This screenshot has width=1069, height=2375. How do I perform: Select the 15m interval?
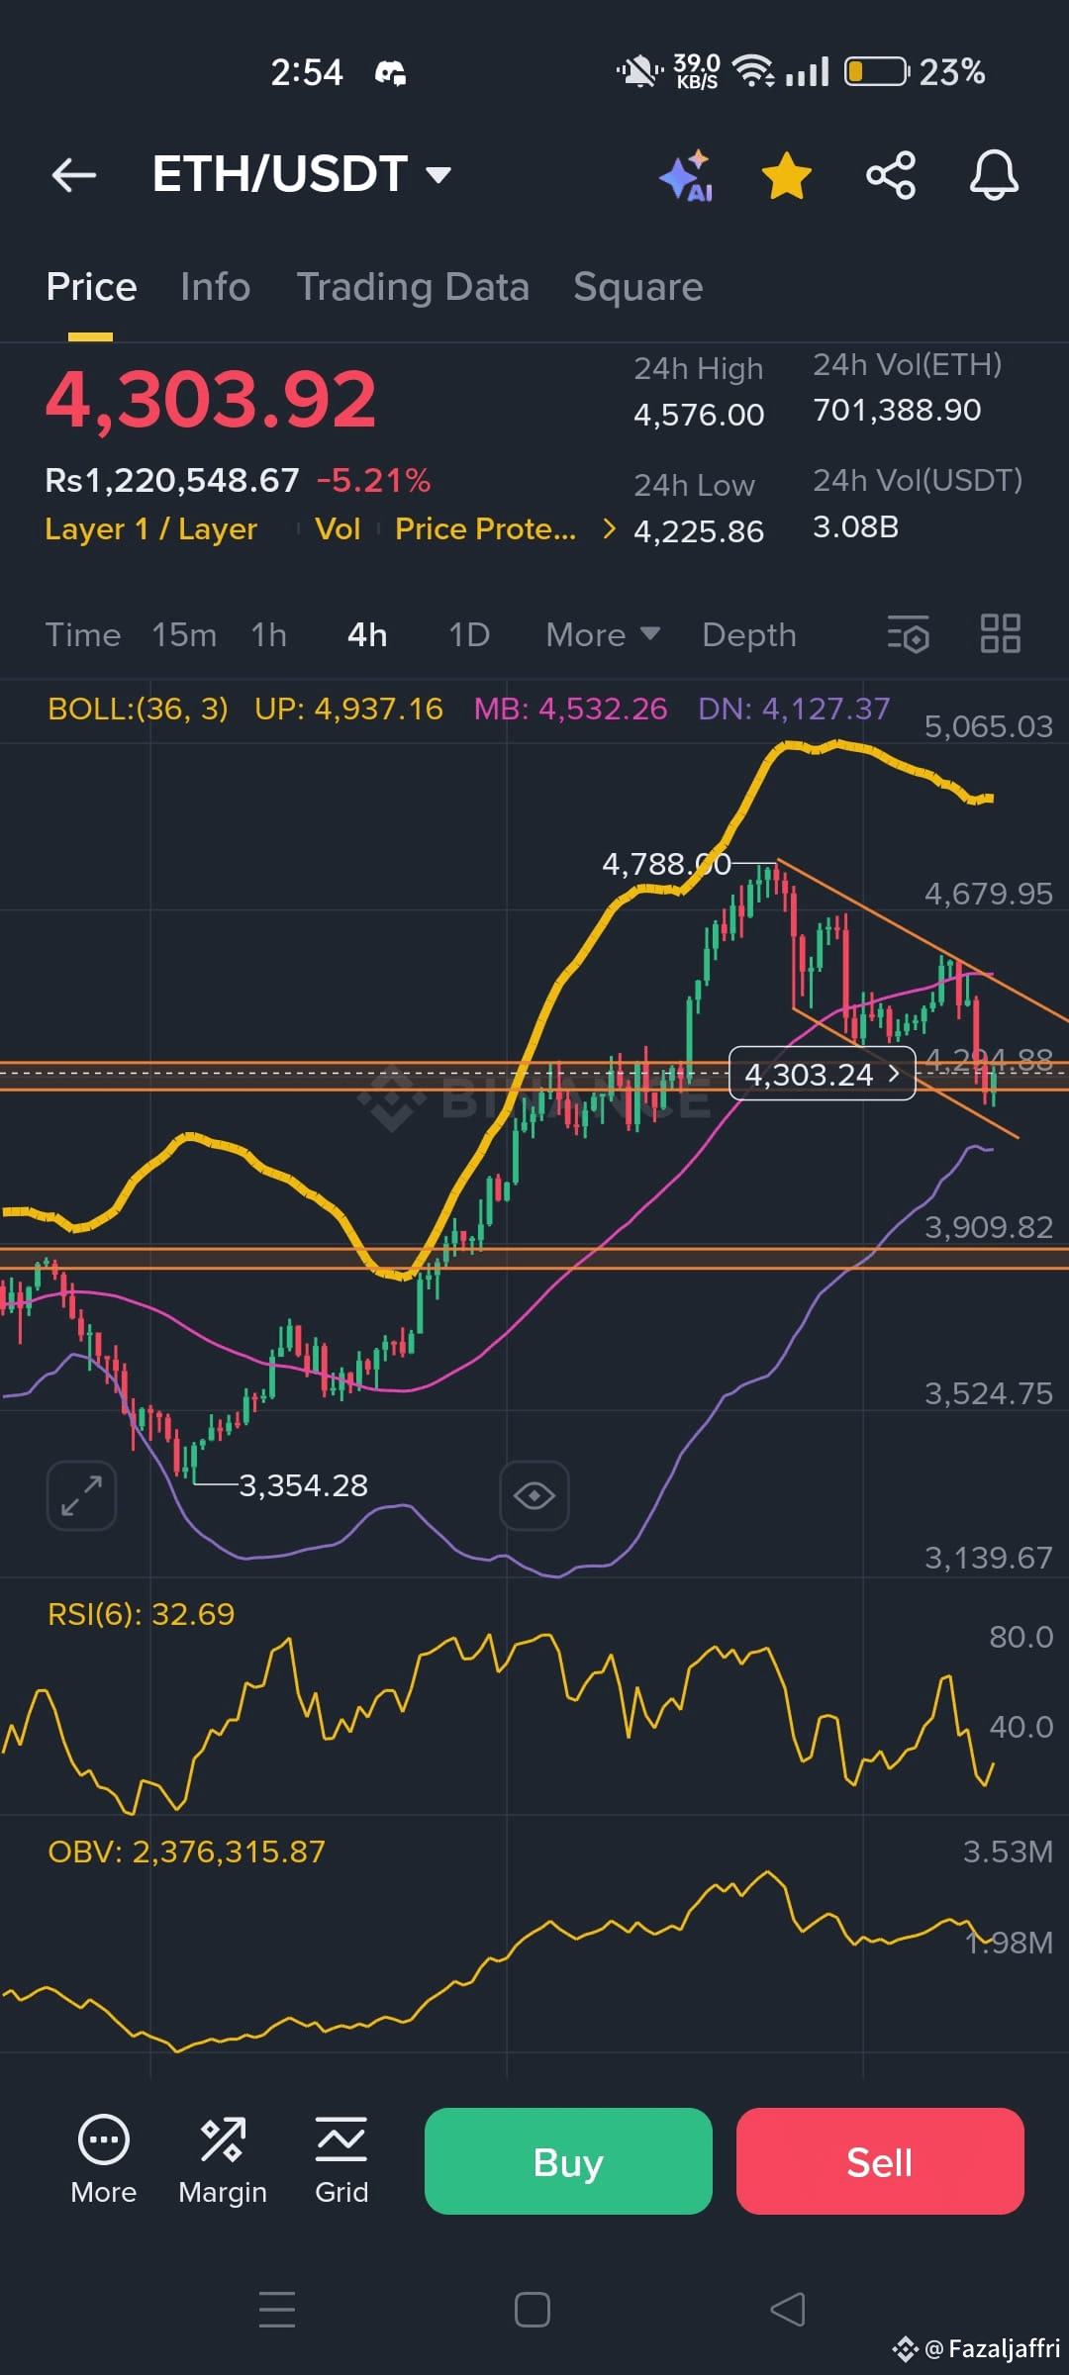(184, 634)
